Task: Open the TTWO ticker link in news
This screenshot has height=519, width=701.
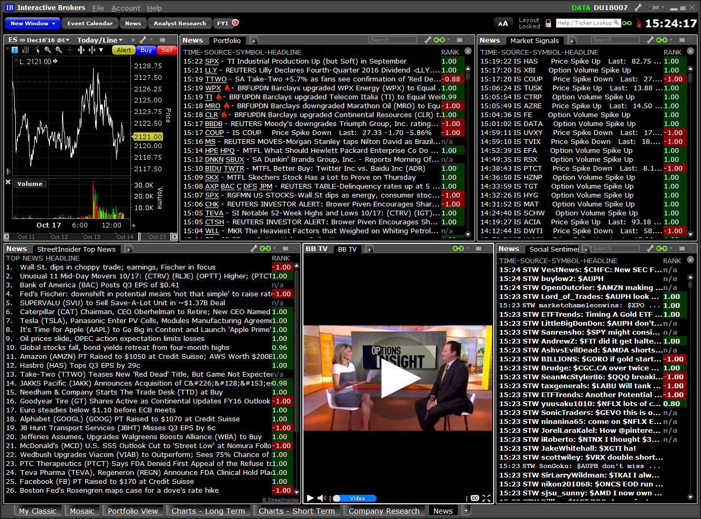Action: pyautogui.click(x=216, y=79)
